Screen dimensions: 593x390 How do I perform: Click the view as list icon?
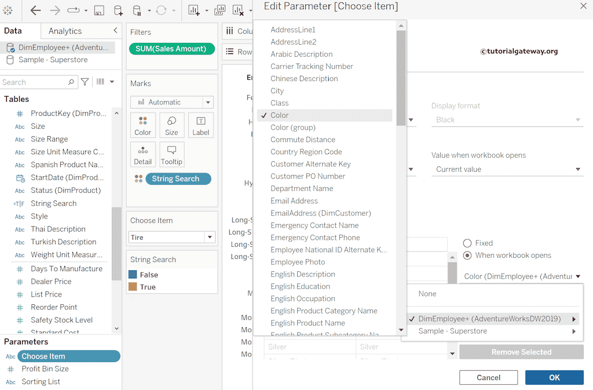pyautogui.click(x=100, y=81)
